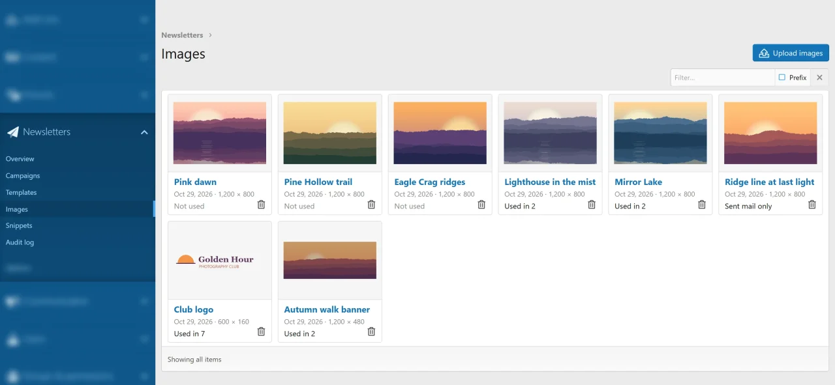Click the "Showing all items" footer text
Screen dimensions: 835x385
pyautogui.click(x=194, y=360)
